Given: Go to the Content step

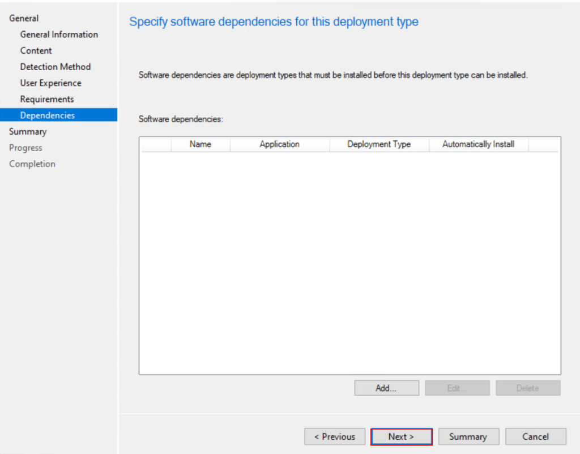Looking at the screenshot, I should [x=36, y=50].
